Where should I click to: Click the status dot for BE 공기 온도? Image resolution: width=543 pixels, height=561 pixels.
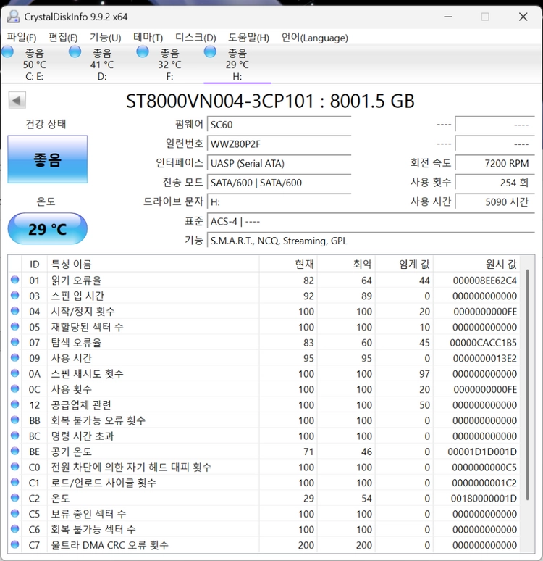14,451
